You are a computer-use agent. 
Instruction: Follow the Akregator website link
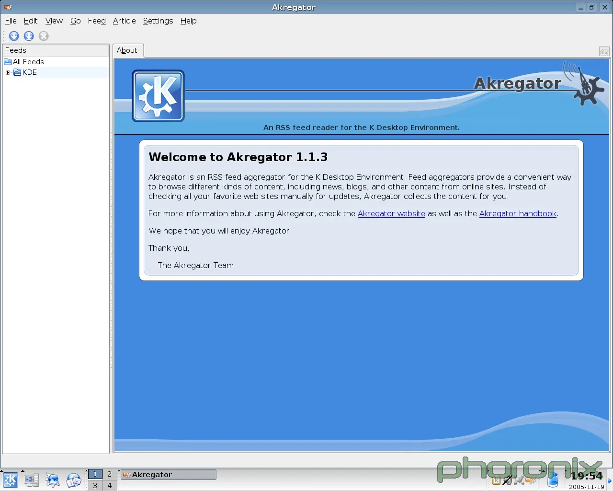(x=391, y=214)
